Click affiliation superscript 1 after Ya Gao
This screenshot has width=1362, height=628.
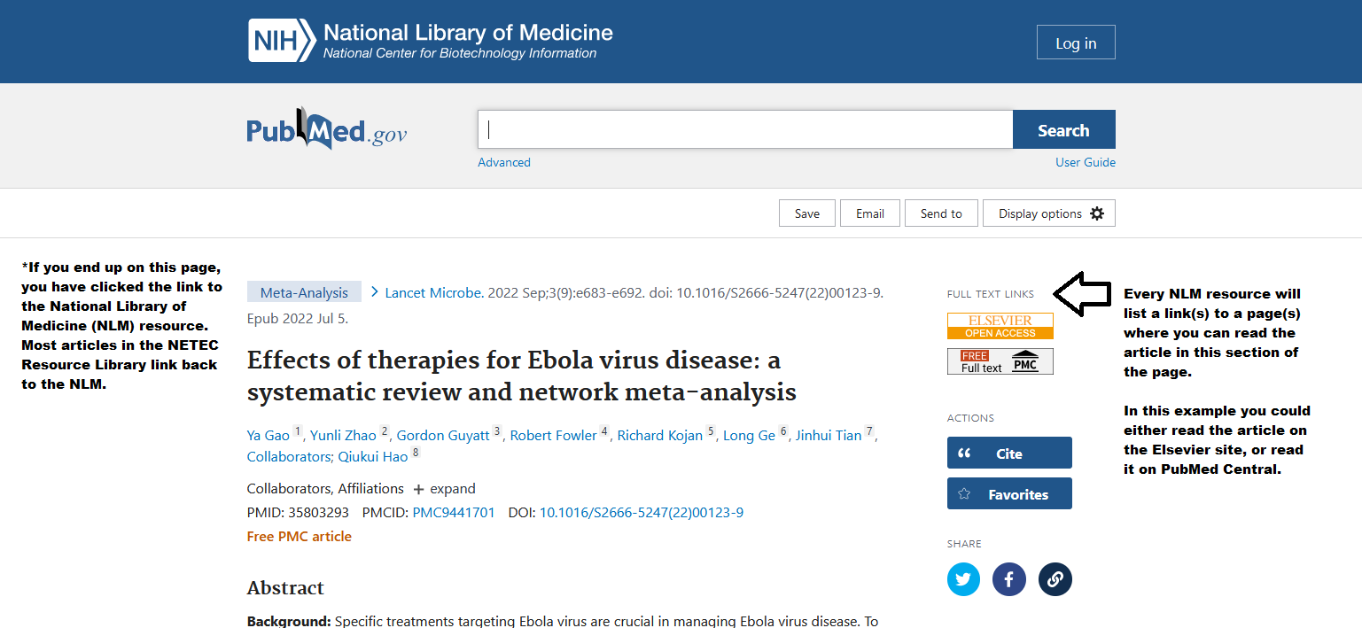click(298, 431)
